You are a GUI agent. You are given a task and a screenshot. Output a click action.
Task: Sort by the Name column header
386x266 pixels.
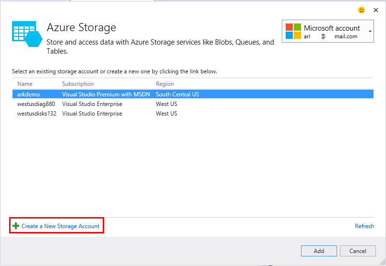tap(24, 84)
